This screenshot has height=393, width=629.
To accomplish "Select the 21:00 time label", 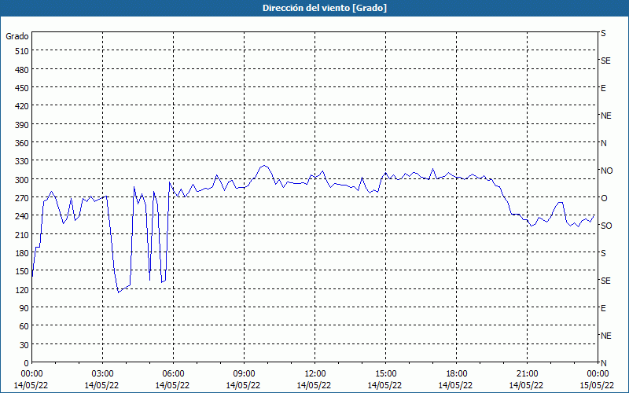I will point(527,374).
